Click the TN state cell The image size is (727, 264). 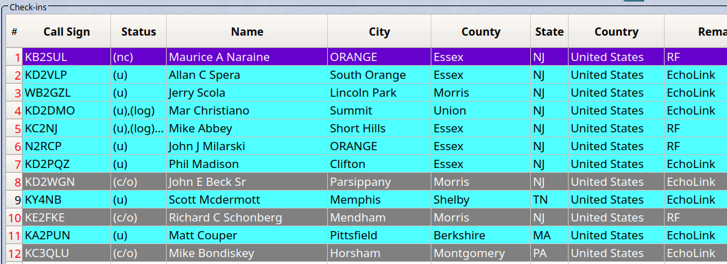point(549,200)
